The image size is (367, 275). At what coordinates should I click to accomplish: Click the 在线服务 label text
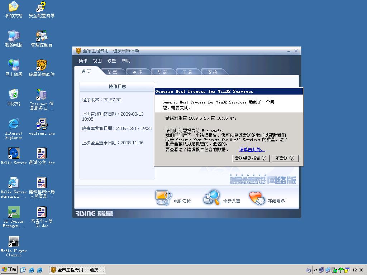click(x=276, y=201)
